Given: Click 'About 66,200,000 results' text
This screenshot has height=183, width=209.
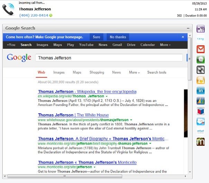Looking at the screenshot, I should pyautogui.click(x=68, y=82).
